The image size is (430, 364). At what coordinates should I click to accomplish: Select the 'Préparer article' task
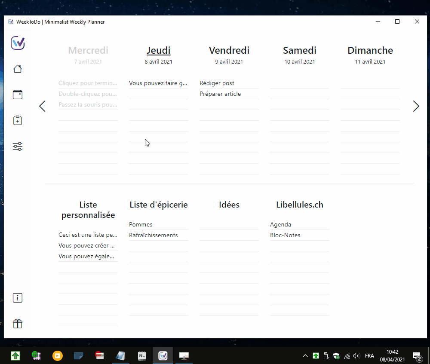tap(229, 94)
